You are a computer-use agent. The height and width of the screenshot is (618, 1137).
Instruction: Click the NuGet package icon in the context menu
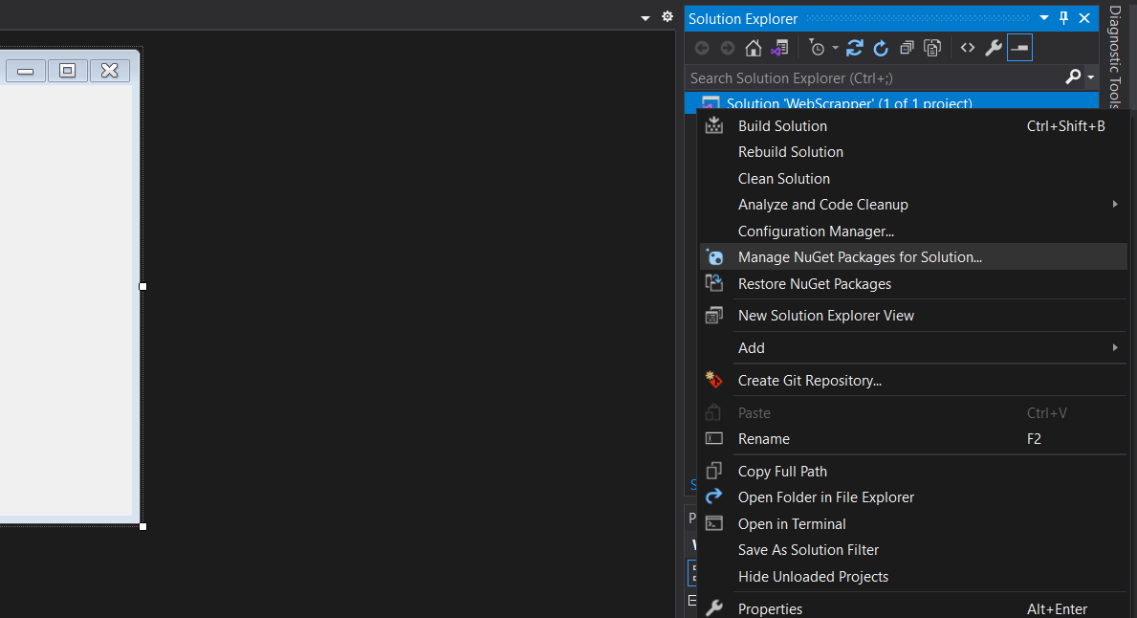click(x=714, y=257)
